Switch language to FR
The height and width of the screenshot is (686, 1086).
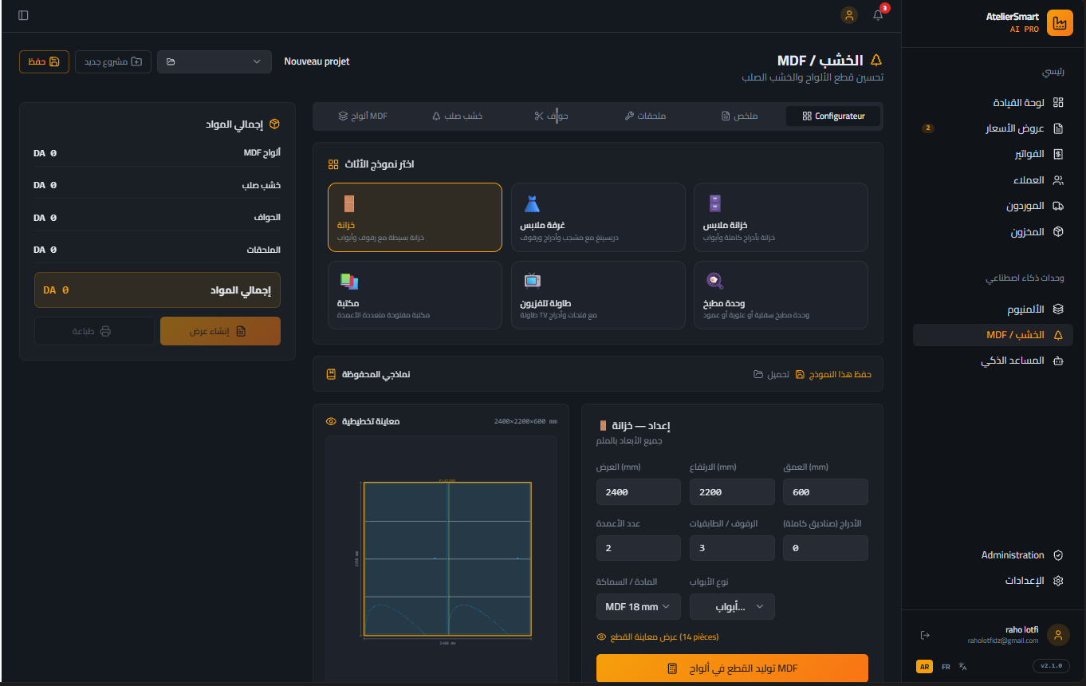[946, 667]
